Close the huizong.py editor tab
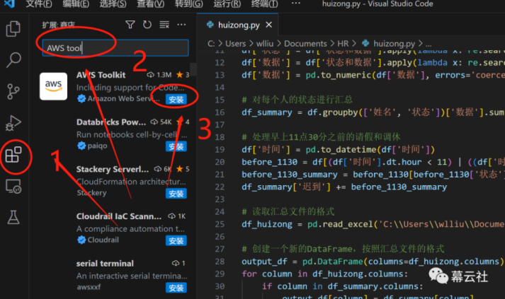The image size is (505, 299). click(x=268, y=25)
